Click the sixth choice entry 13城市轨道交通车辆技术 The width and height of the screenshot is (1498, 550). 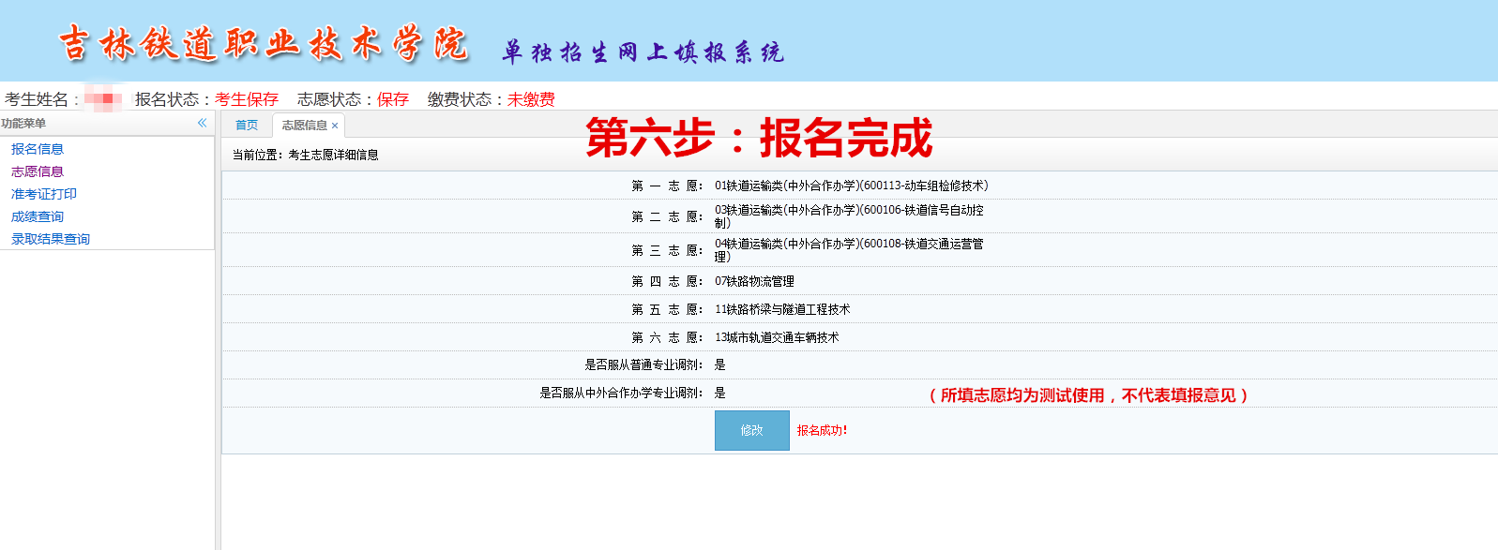[x=777, y=337]
